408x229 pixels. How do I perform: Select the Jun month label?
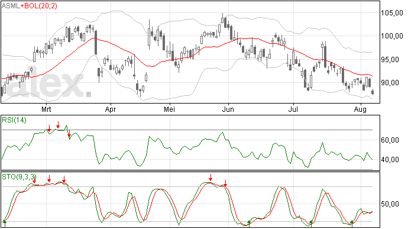(228, 109)
